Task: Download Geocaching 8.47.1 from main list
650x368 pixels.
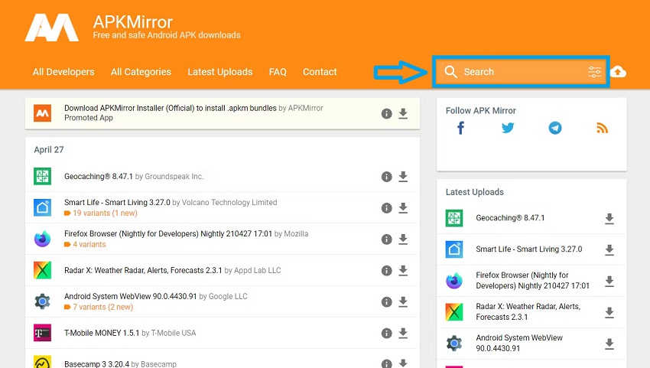Action: (403, 177)
